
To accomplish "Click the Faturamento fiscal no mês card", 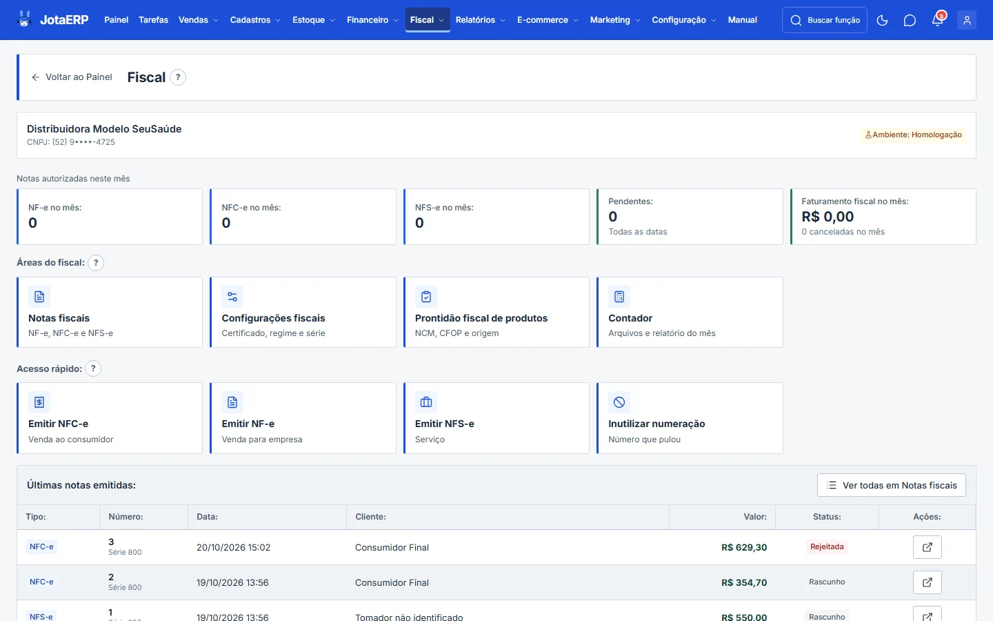I will coord(883,217).
